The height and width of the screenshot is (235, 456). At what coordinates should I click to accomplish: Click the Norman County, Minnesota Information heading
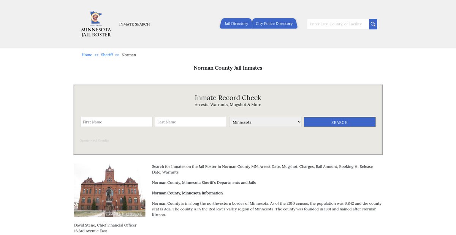point(187,193)
